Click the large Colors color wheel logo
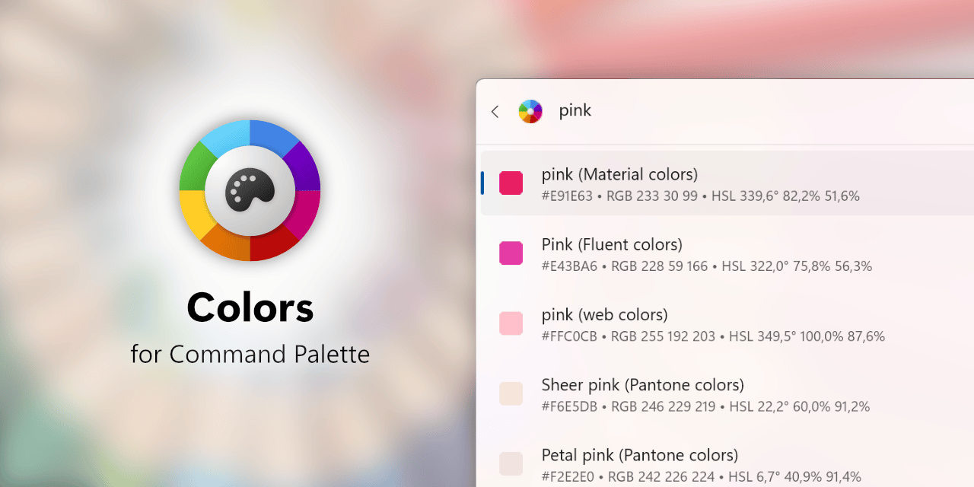This screenshot has width=974, height=487. pyautogui.click(x=250, y=190)
